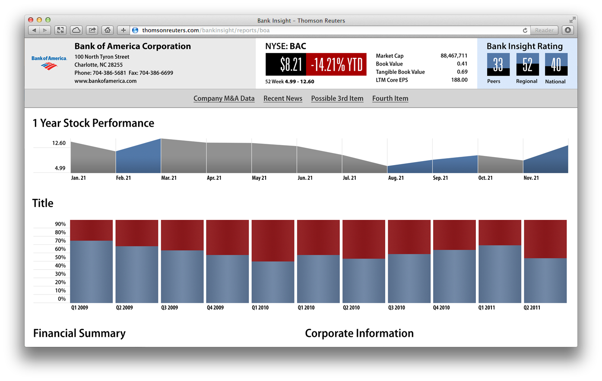Open the Downloads icon at toolbar right
The image size is (602, 381).
[x=568, y=30]
